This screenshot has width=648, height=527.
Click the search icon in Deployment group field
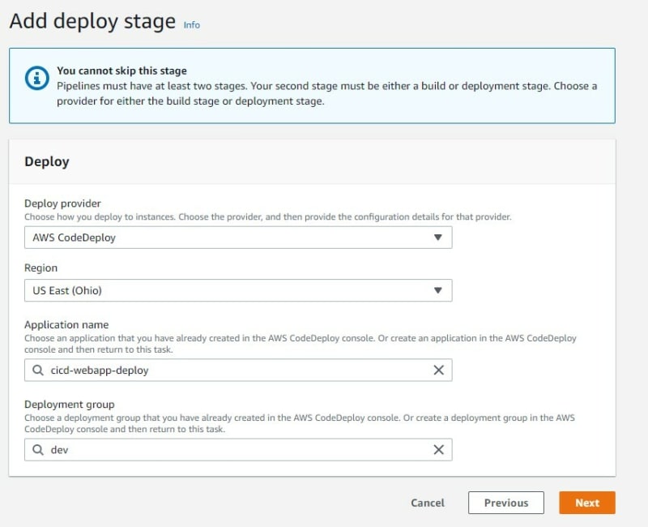click(x=38, y=450)
